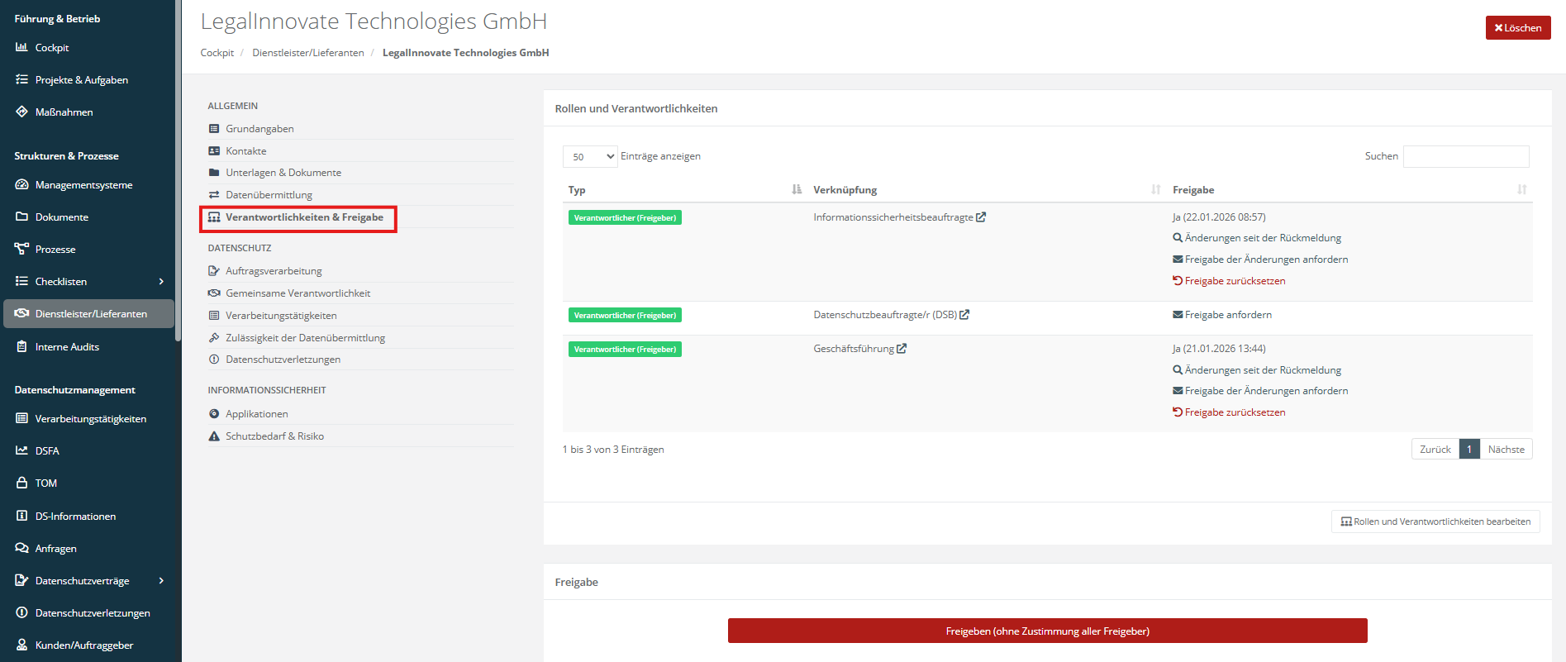The height and width of the screenshot is (662, 1566).
Task: Click external link icon beside Datenschutzbeauftragte/r (DSB)
Action: (964, 315)
